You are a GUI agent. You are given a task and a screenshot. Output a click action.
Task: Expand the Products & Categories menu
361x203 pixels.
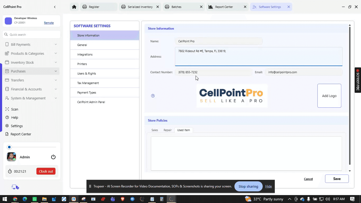point(56,53)
